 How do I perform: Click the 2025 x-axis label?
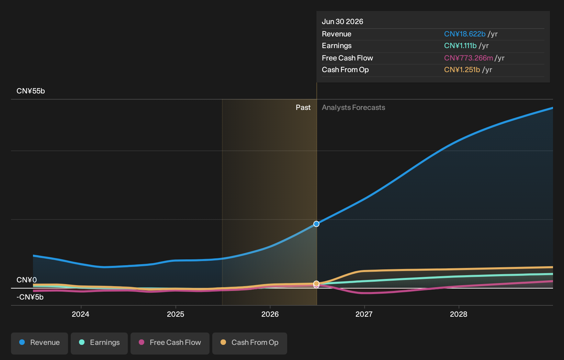tap(176, 314)
